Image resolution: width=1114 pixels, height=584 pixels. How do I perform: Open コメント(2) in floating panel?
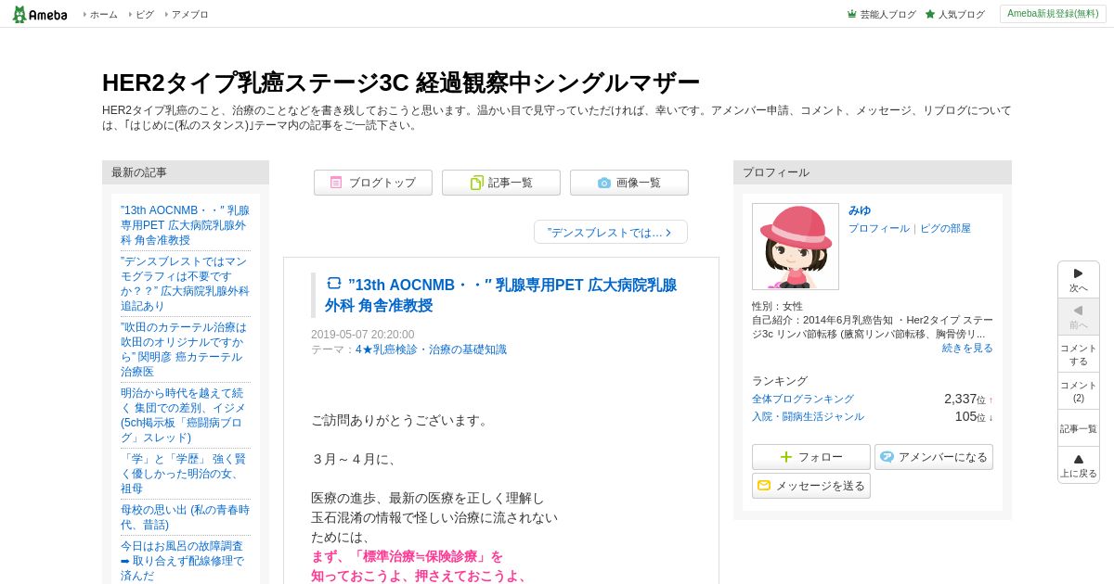(x=1079, y=391)
